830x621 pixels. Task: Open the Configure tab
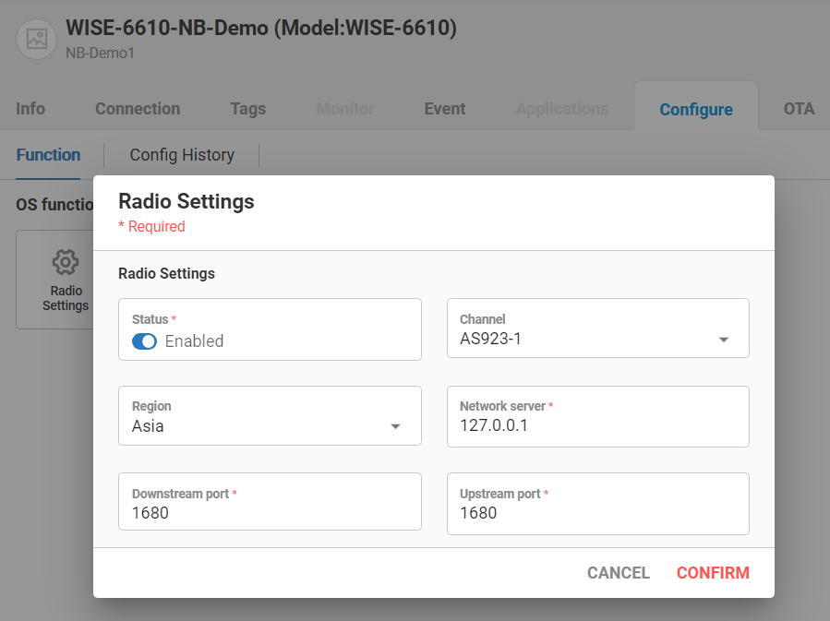696,108
